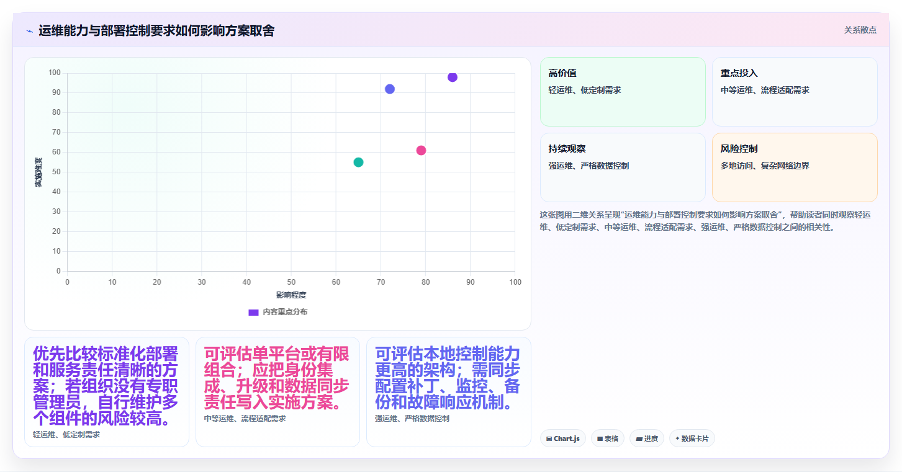Click the Chart.js tag icon
Image resolution: width=902 pixels, height=472 pixels.
point(549,439)
